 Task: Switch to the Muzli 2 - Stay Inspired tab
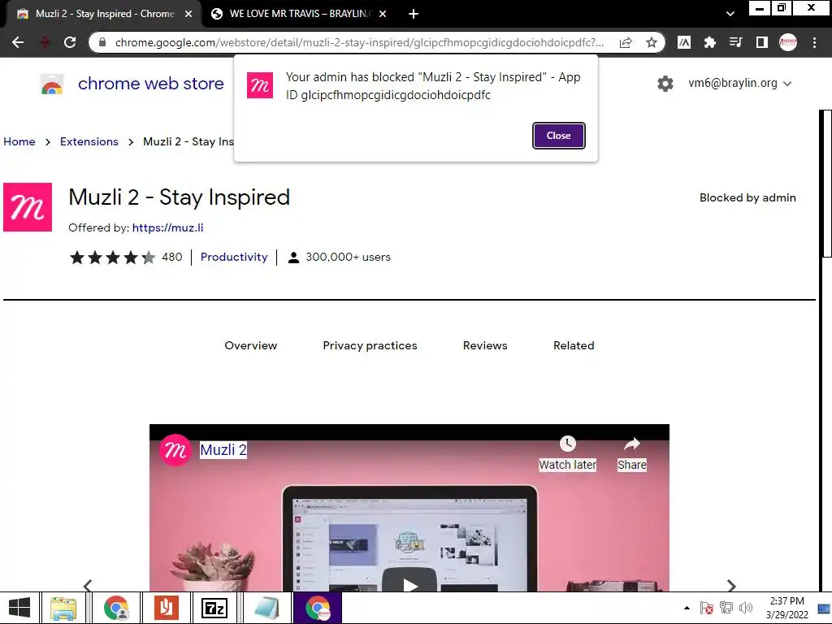click(105, 14)
